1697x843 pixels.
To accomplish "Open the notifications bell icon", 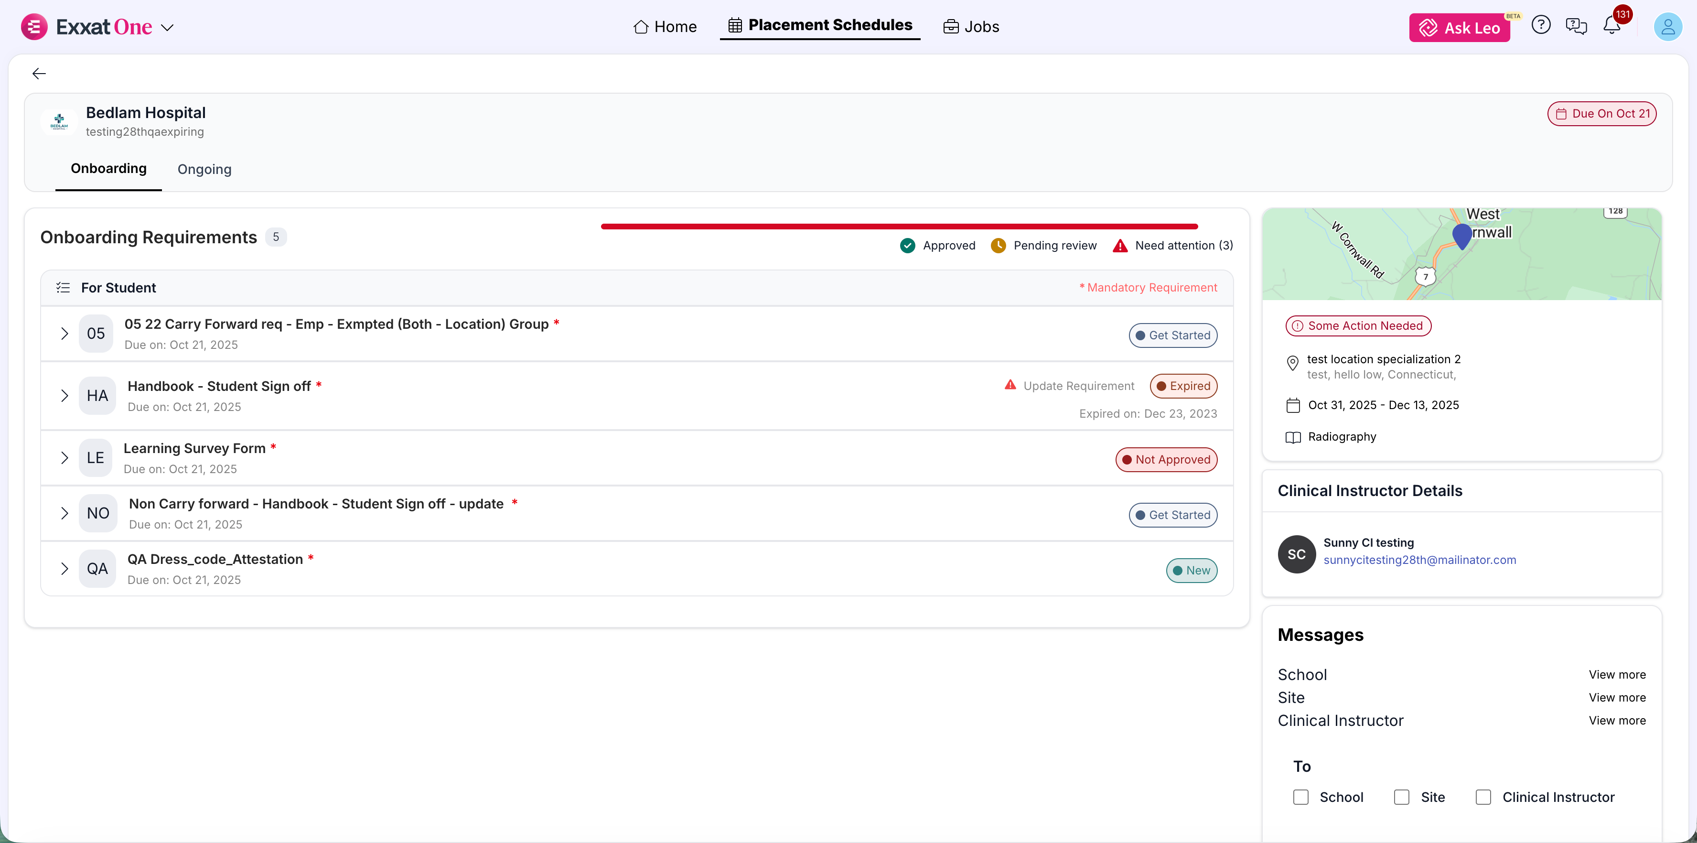I will [1611, 26].
